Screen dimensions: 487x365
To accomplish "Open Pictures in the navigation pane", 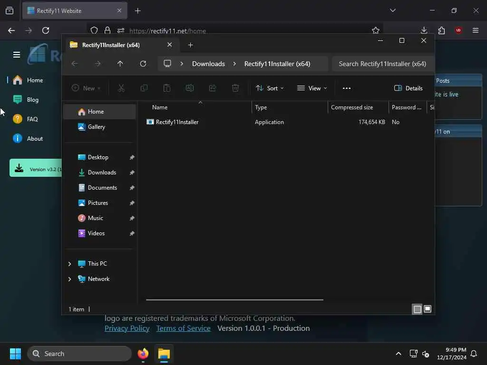I will (x=99, y=202).
